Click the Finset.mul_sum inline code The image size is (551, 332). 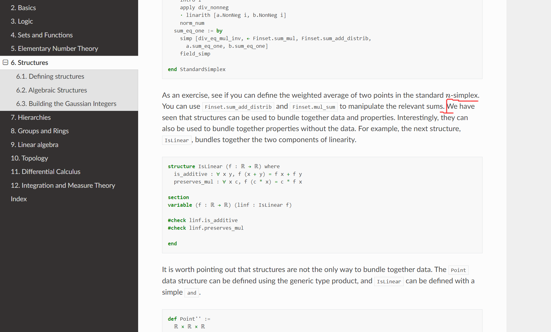pyautogui.click(x=314, y=107)
